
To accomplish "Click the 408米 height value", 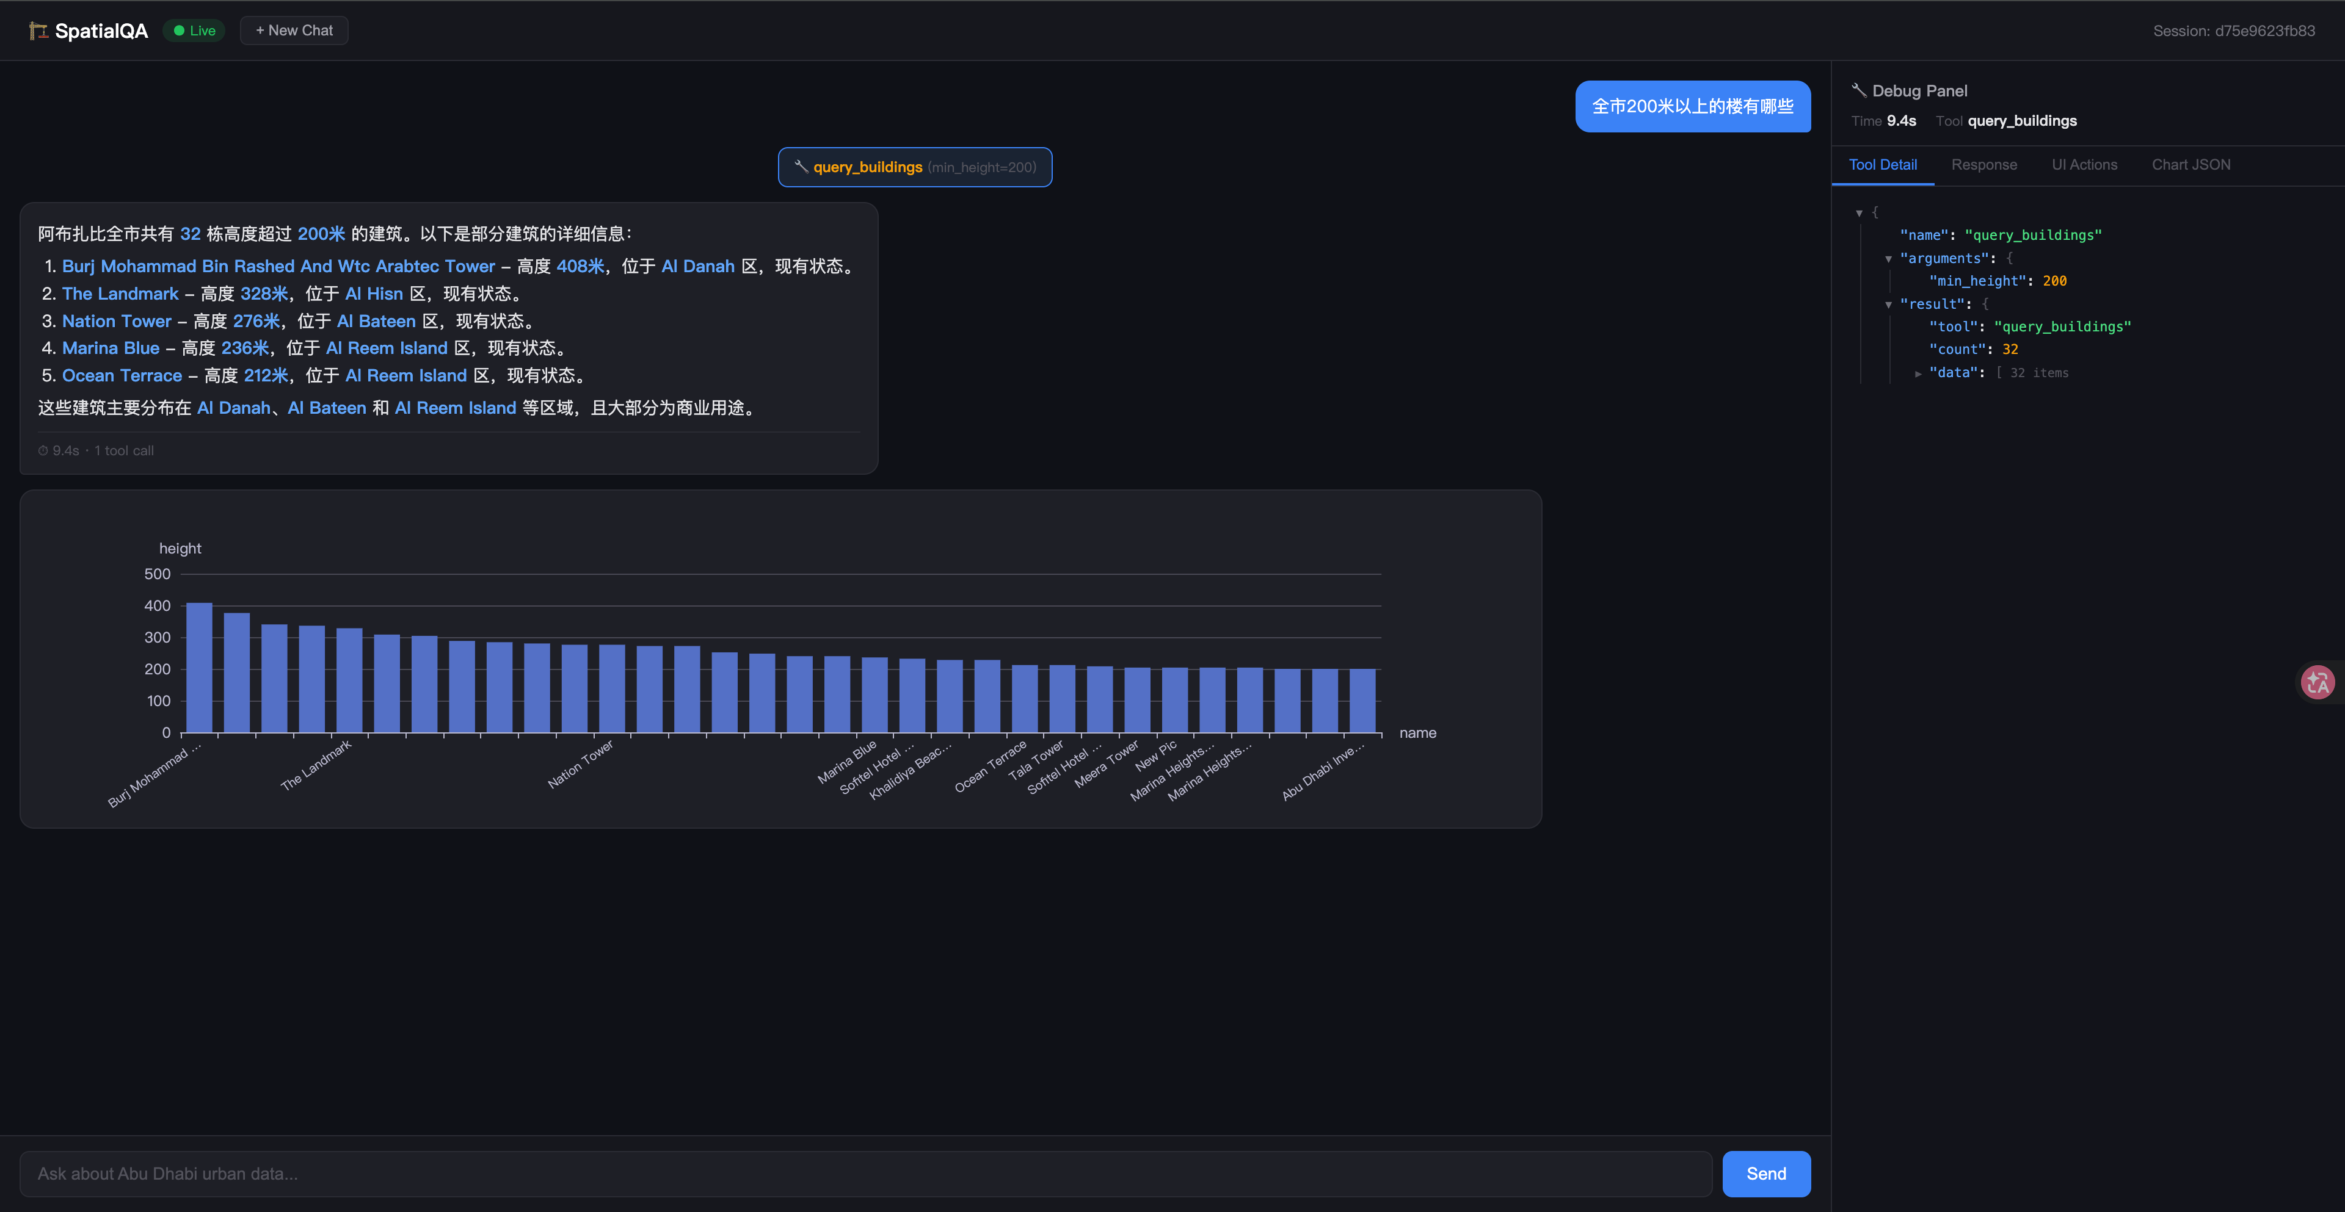I will tap(580, 267).
